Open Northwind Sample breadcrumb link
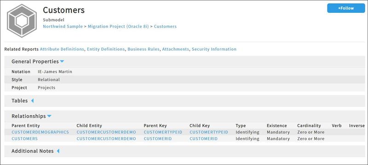Viewport: 368px width, 165px height. click(63, 27)
